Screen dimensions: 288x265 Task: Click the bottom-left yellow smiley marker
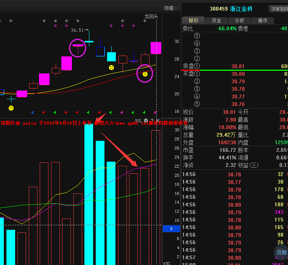point(11,108)
